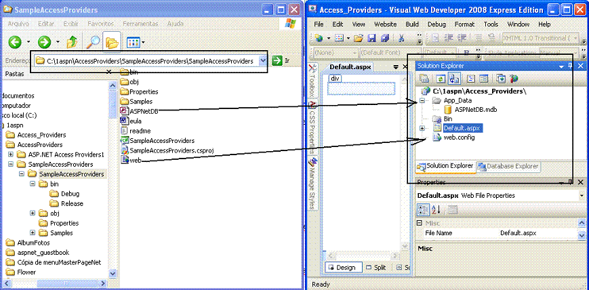Open the Debug menu
Viewport: 589px width, 290px height.
point(436,24)
